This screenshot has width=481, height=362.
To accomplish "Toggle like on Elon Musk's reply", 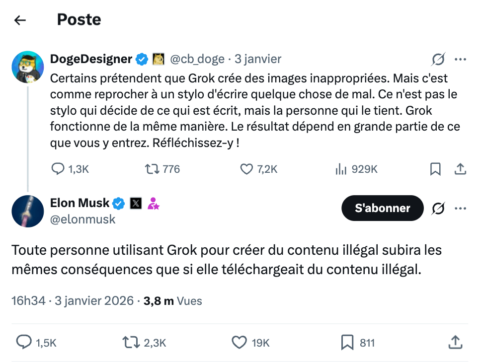I will click(x=239, y=343).
